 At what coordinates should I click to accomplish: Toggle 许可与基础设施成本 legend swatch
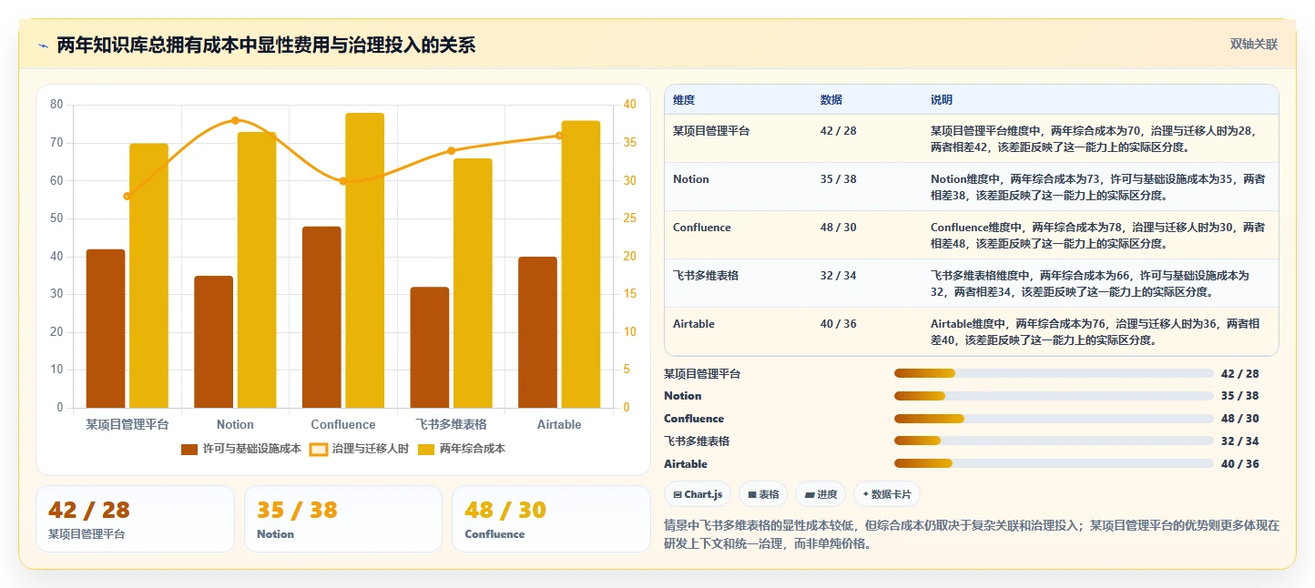[x=189, y=449]
